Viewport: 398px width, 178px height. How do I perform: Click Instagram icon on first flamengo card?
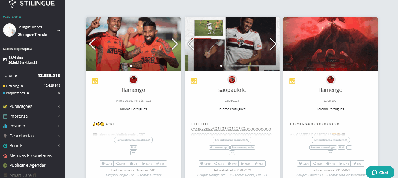point(95,81)
